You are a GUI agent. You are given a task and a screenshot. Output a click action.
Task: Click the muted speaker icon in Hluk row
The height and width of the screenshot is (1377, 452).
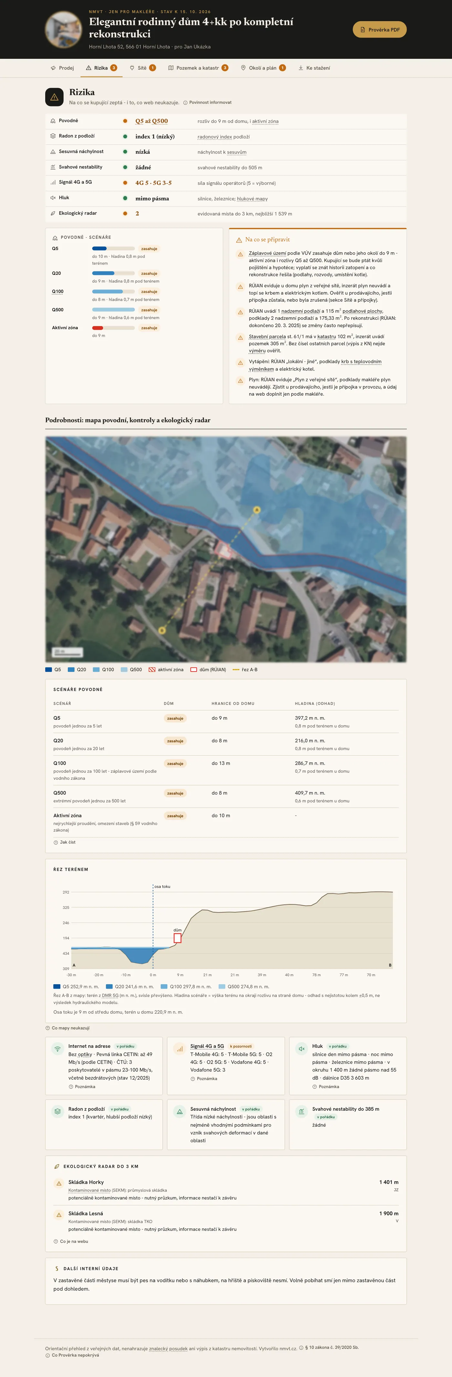53,198
